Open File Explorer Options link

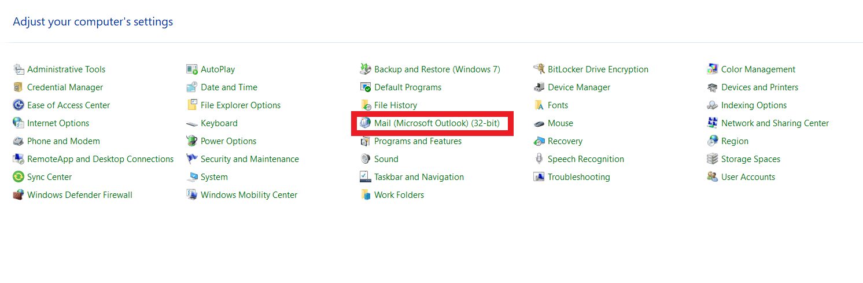(x=241, y=105)
